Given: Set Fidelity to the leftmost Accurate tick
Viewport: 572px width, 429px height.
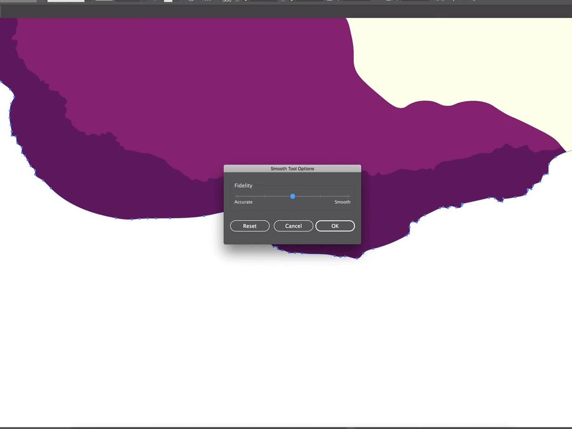Looking at the screenshot, I should click(237, 196).
